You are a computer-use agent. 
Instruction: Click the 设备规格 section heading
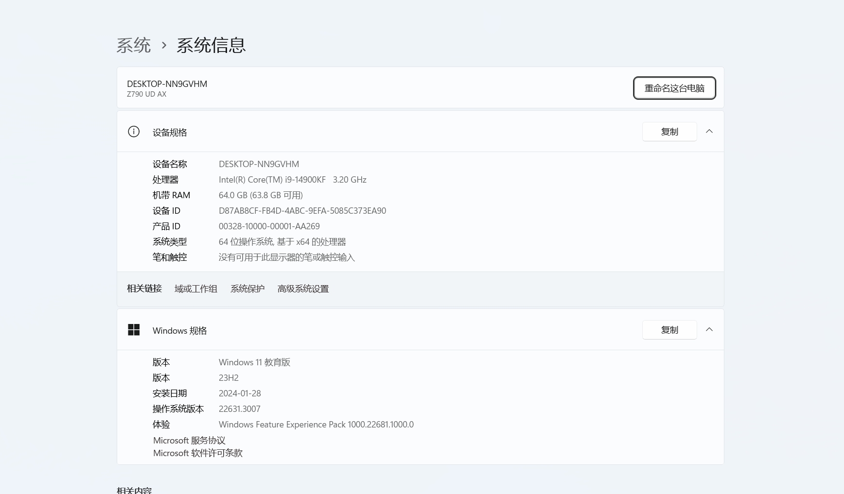pyautogui.click(x=170, y=133)
